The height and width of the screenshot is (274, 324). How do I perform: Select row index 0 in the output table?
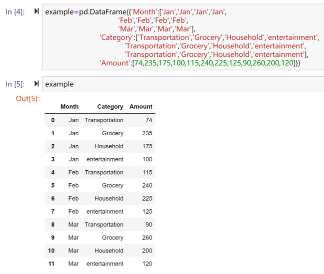[52, 120]
